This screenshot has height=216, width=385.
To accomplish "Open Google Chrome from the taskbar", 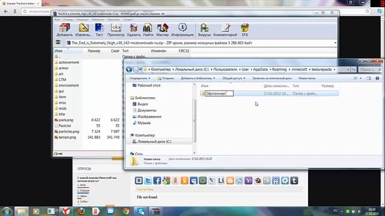I will (x=126, y=211).
